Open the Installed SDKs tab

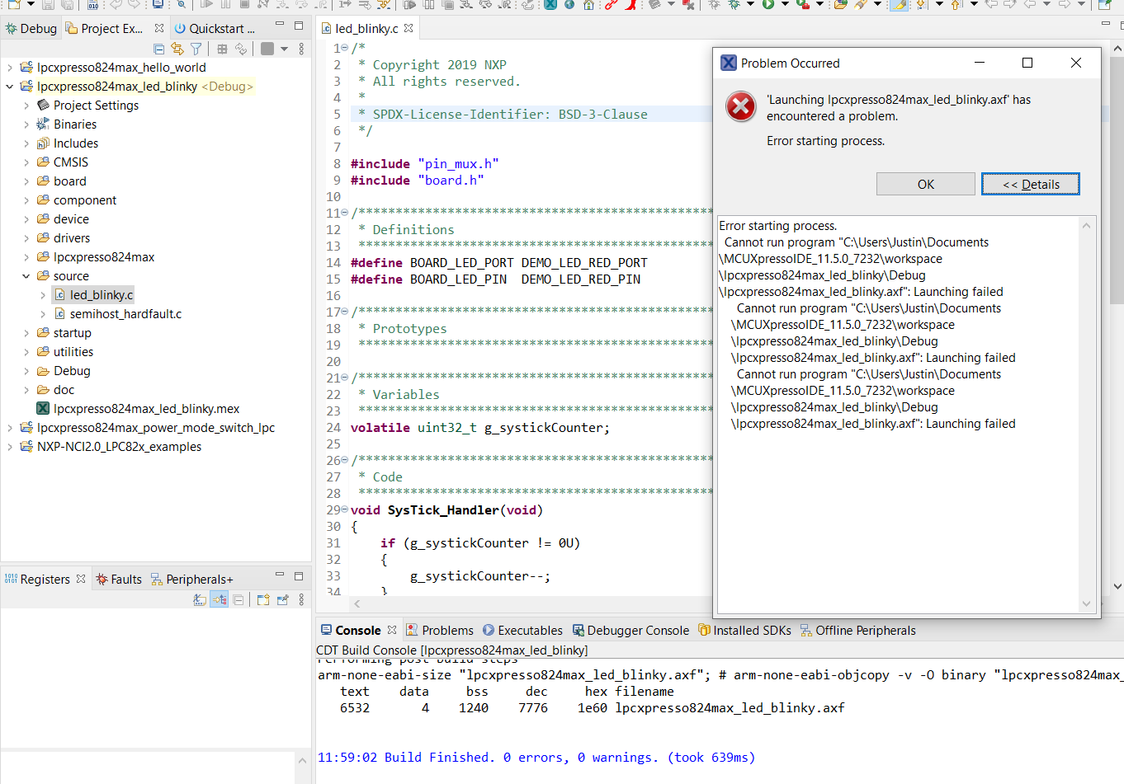[744, 630]
